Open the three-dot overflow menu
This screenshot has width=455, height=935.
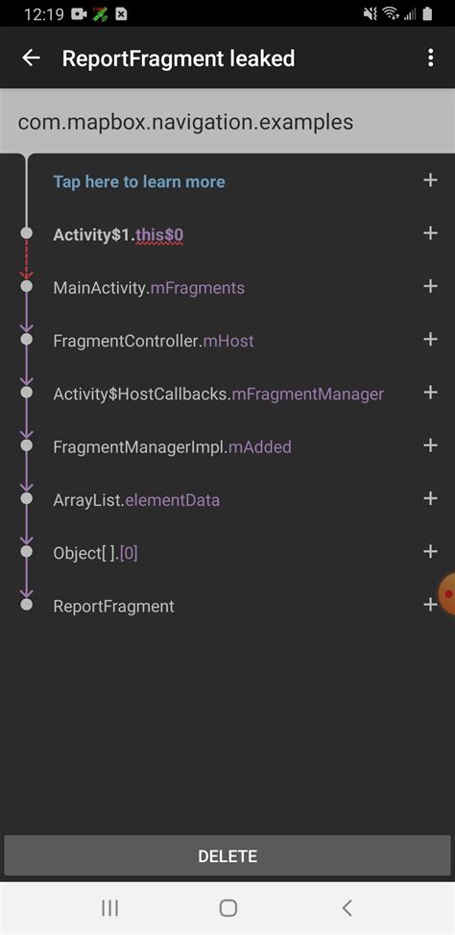(x=430, y=58)
